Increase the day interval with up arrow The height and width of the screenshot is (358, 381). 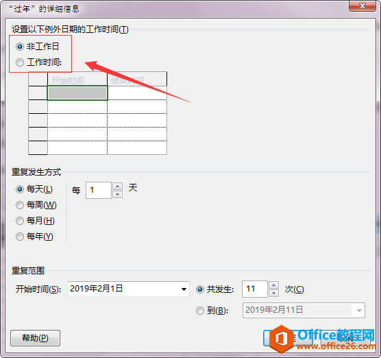click(x=118, y=187)
